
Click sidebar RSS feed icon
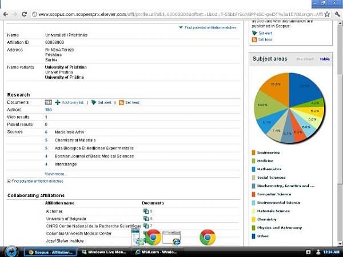pyautogui.click(x=254, y=39)
